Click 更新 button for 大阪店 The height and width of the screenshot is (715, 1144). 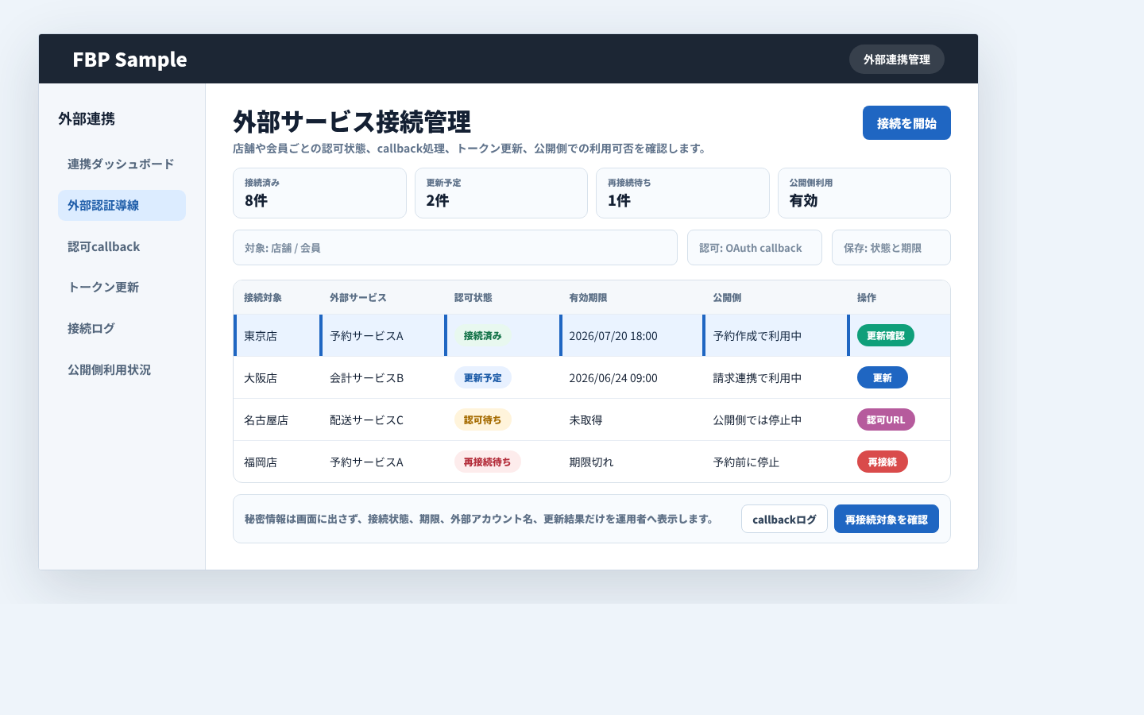tap(883, 377)
